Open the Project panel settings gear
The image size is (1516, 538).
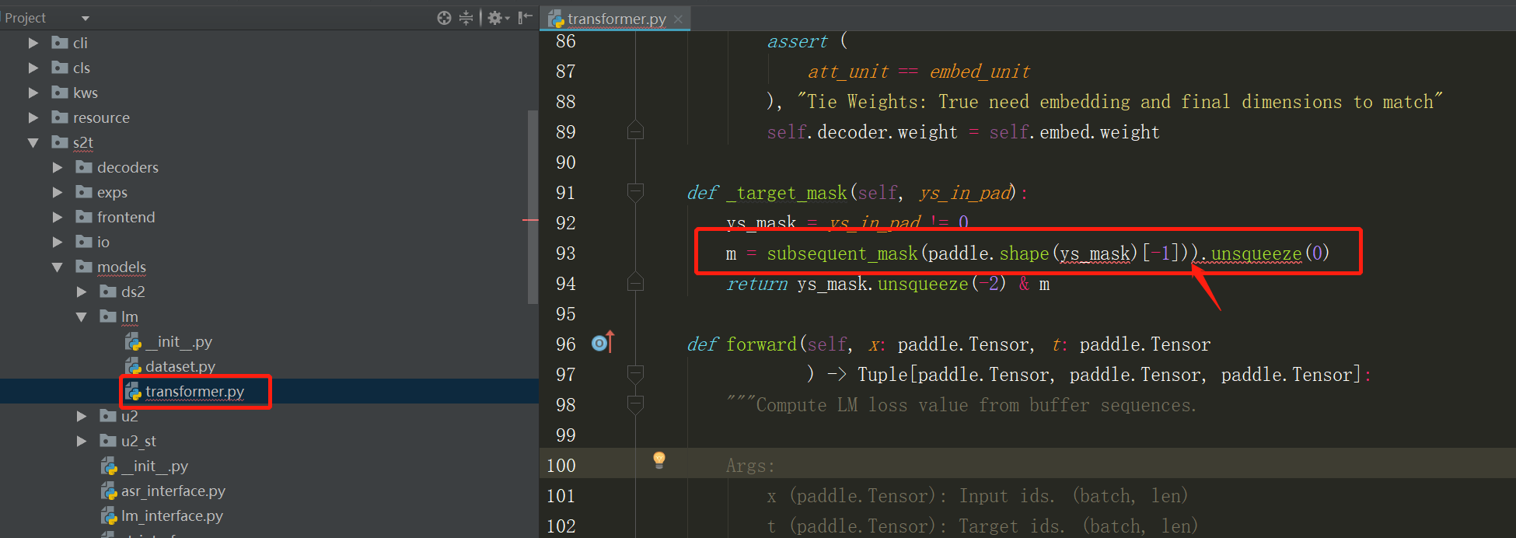[x=498, y=18]
